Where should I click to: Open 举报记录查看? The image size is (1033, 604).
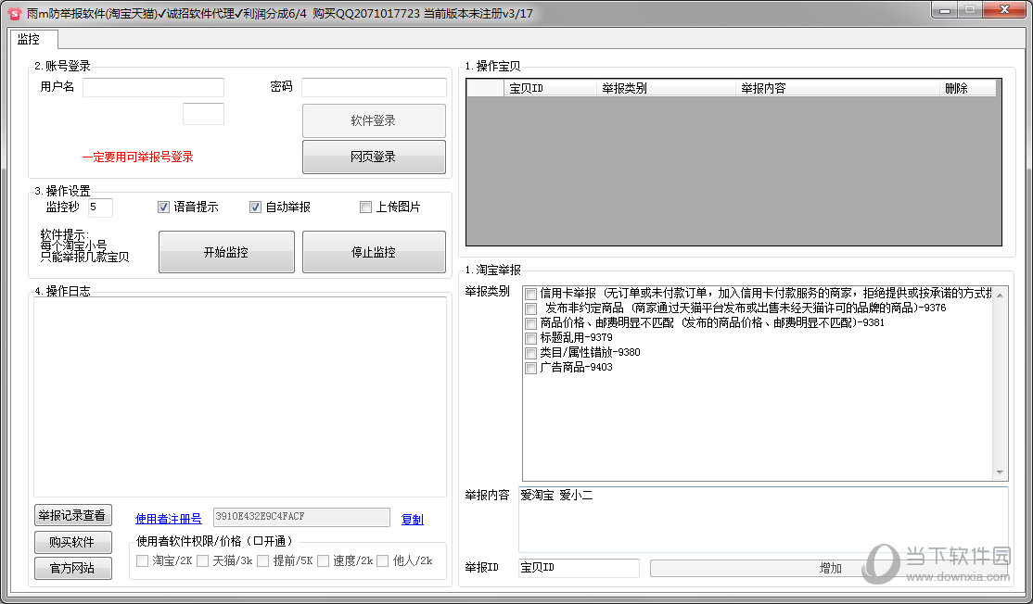pyautogui.click(x=72, y=515)
